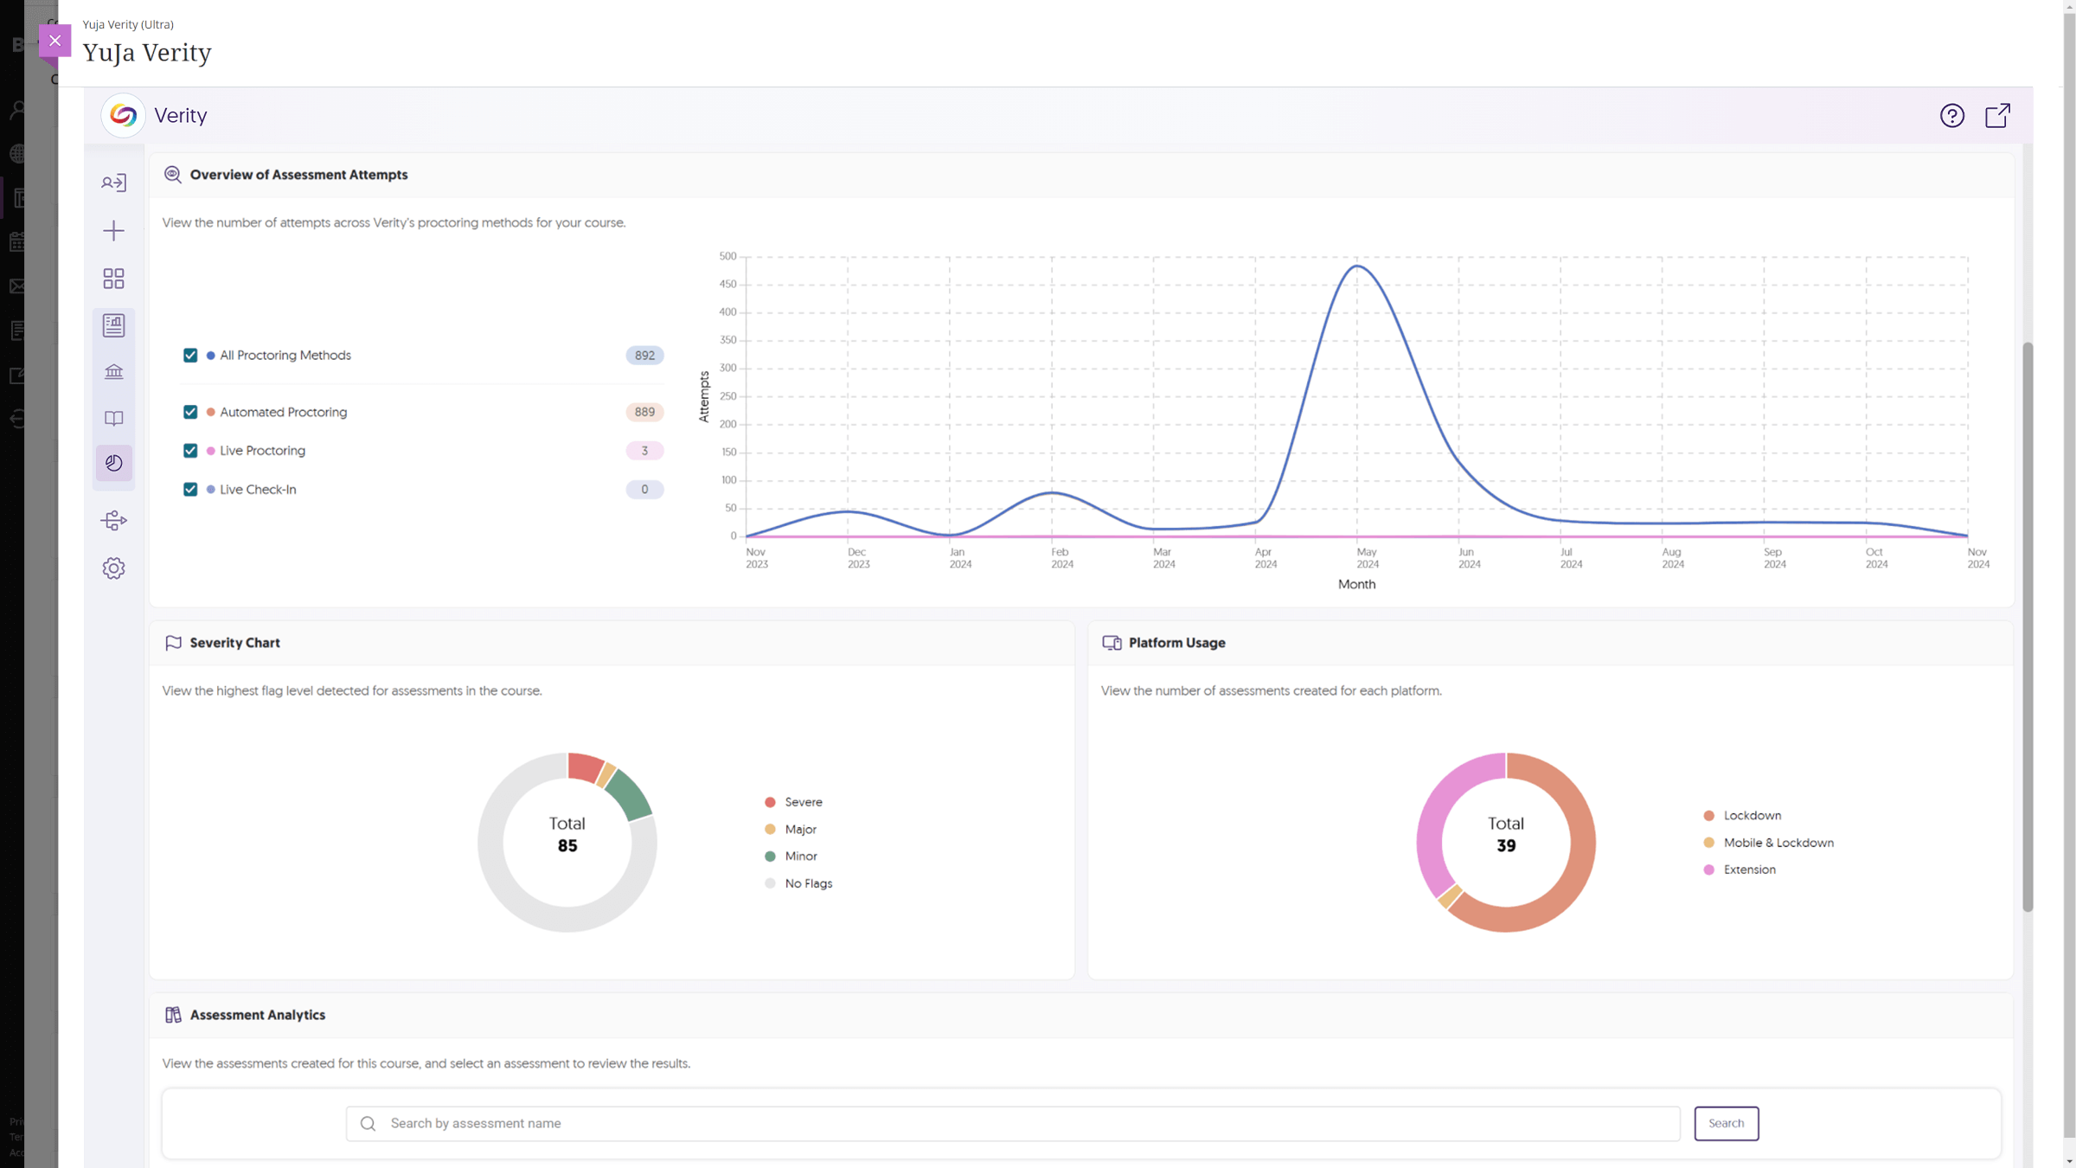
Task: Uncheck All Proctoring Methods checkbox
Action: tap(190, 356)
